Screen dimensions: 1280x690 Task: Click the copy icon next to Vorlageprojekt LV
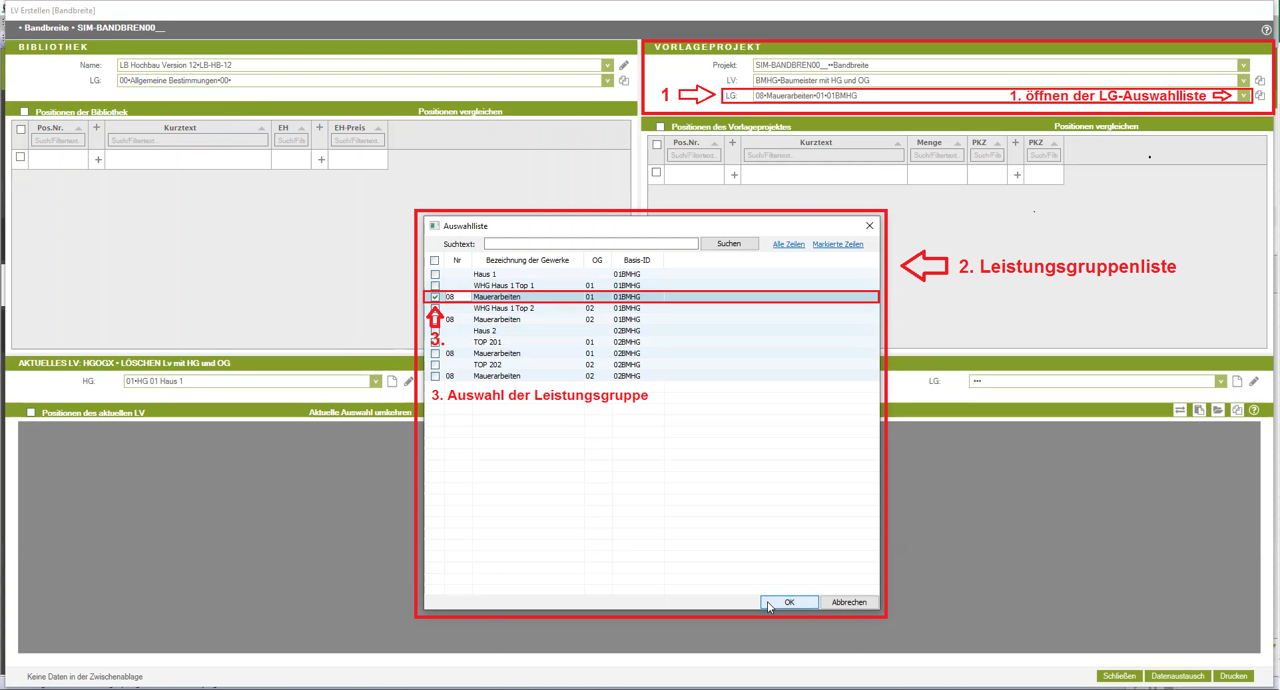click(x=1260, y=81)
